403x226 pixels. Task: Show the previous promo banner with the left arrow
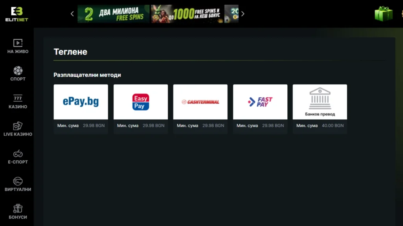[72, 14]
